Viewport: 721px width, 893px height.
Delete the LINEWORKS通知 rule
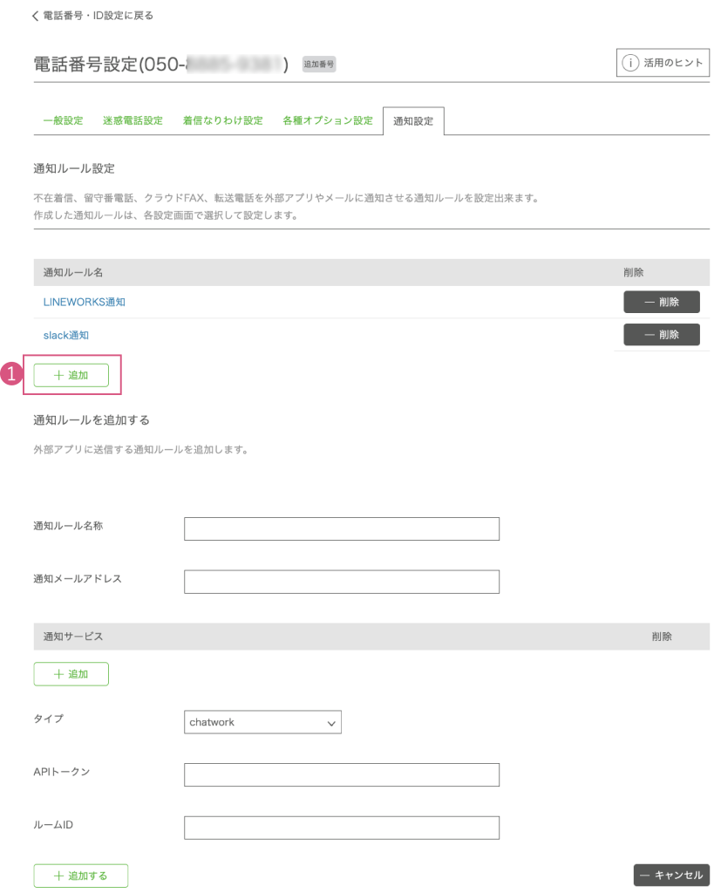pyautogui.click(x=661, y=302)
